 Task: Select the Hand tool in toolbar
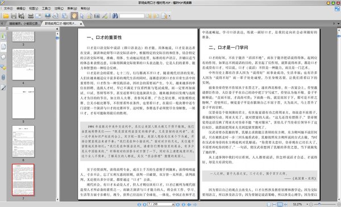click(x=74, y=16)
